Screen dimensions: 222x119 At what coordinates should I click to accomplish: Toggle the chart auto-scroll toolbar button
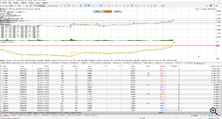click(85, 6)
